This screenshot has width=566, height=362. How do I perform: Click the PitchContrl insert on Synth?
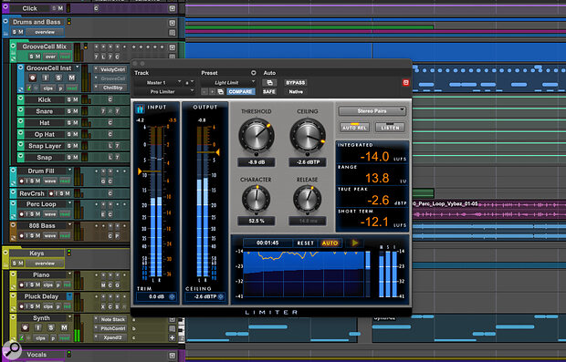click(x=112, y=328)
